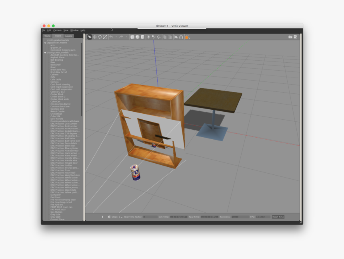Add a point light from toolbar

(x=148, y=37)
